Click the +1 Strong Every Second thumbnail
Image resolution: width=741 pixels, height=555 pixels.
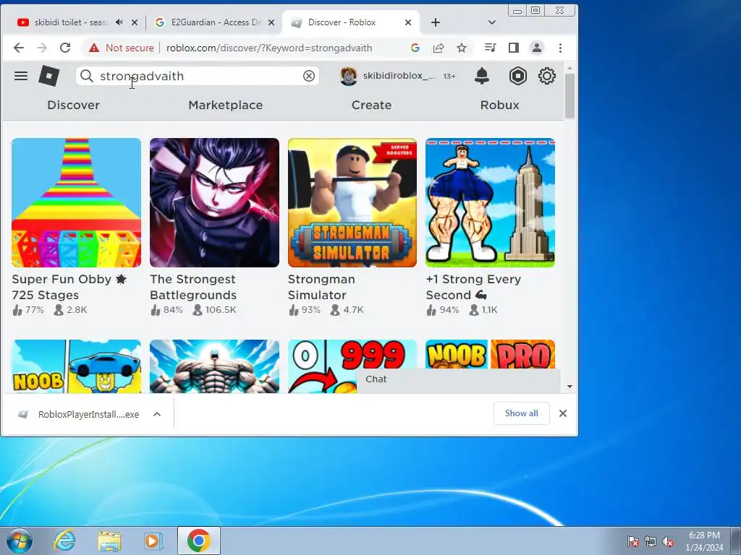(490, 202)
